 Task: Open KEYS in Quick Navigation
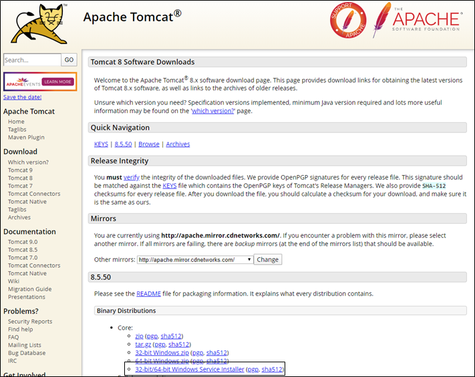(x=101, y=144)
